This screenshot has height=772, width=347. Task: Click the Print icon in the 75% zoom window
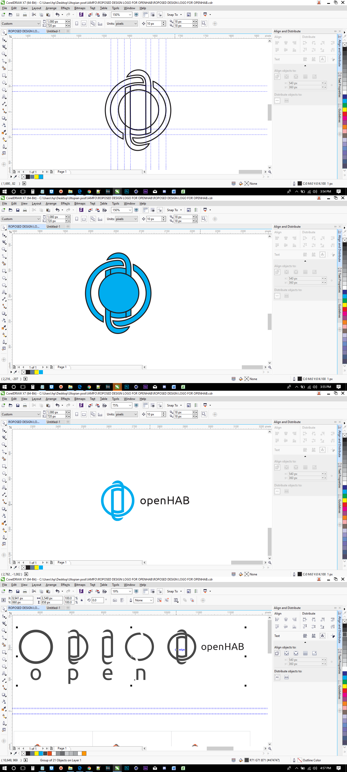tap(25, 405)
